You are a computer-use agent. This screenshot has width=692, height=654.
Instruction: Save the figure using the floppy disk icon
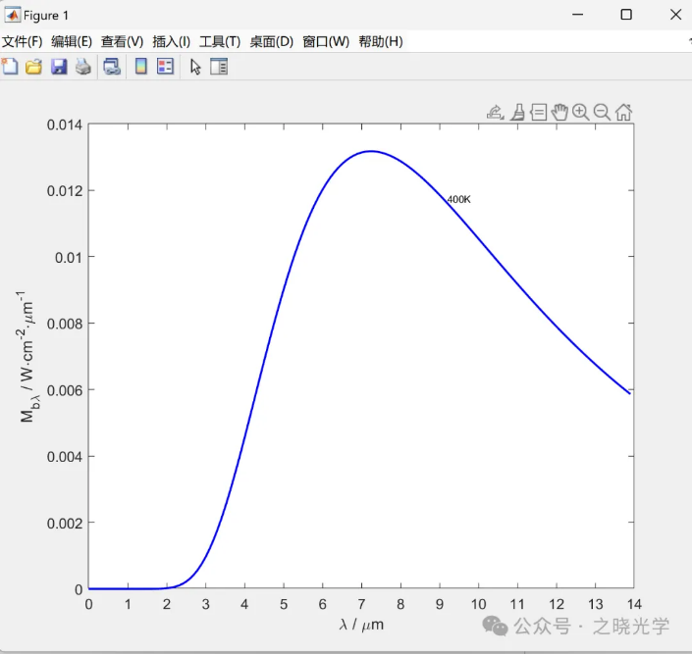click(59, 67)
